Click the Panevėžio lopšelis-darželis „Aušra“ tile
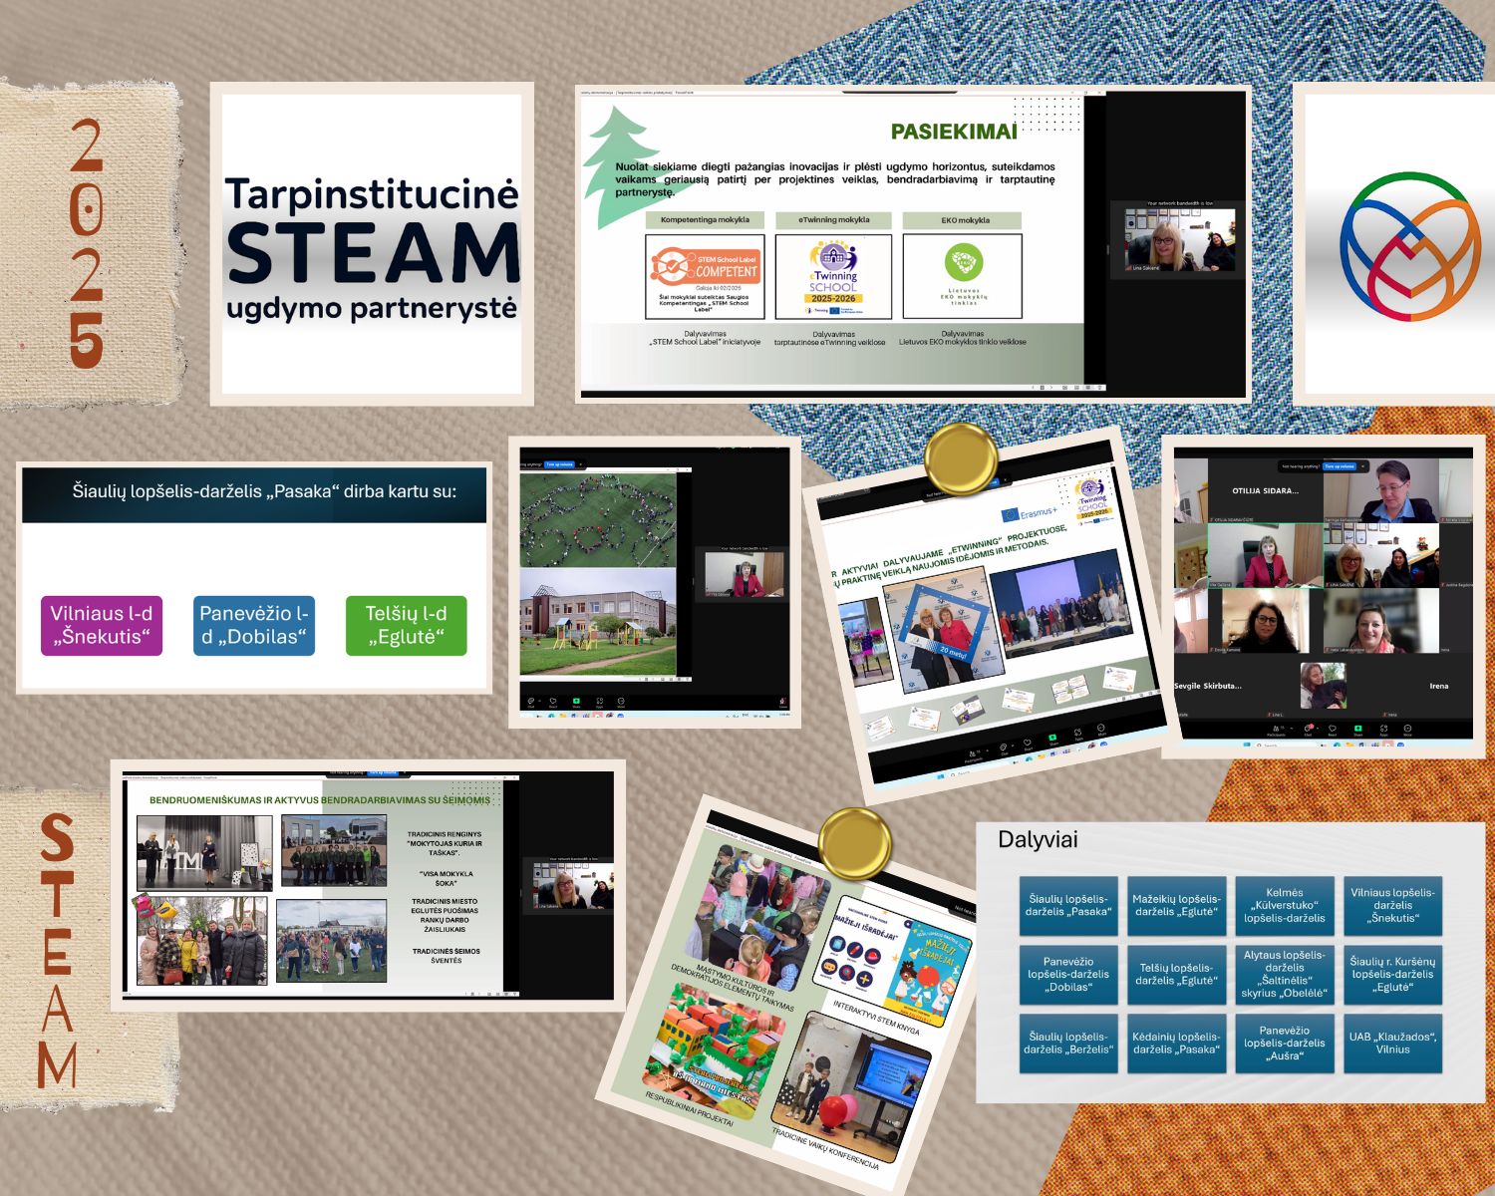1495x1196 pixels. (1284, 1043)
